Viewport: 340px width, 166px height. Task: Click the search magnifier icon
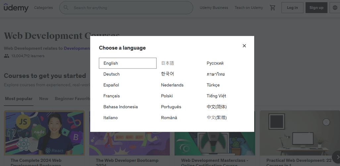[x=66, y=8]
